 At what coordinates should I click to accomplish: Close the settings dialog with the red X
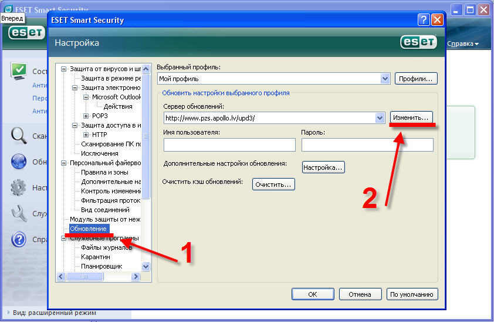pos(437,20)
